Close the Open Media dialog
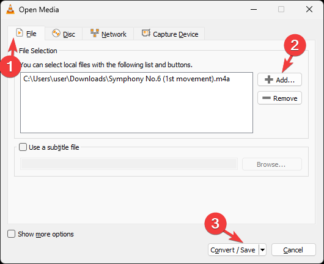Screen dimensions: 324x264 point(309,9)
